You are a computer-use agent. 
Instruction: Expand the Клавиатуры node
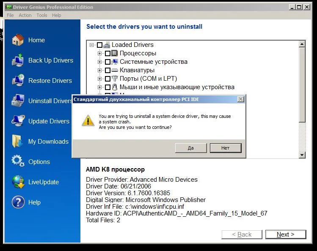coord(99,70)
